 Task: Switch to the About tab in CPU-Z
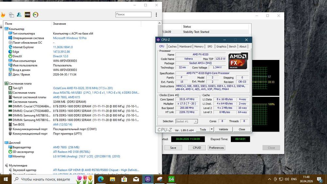point(243,47)
